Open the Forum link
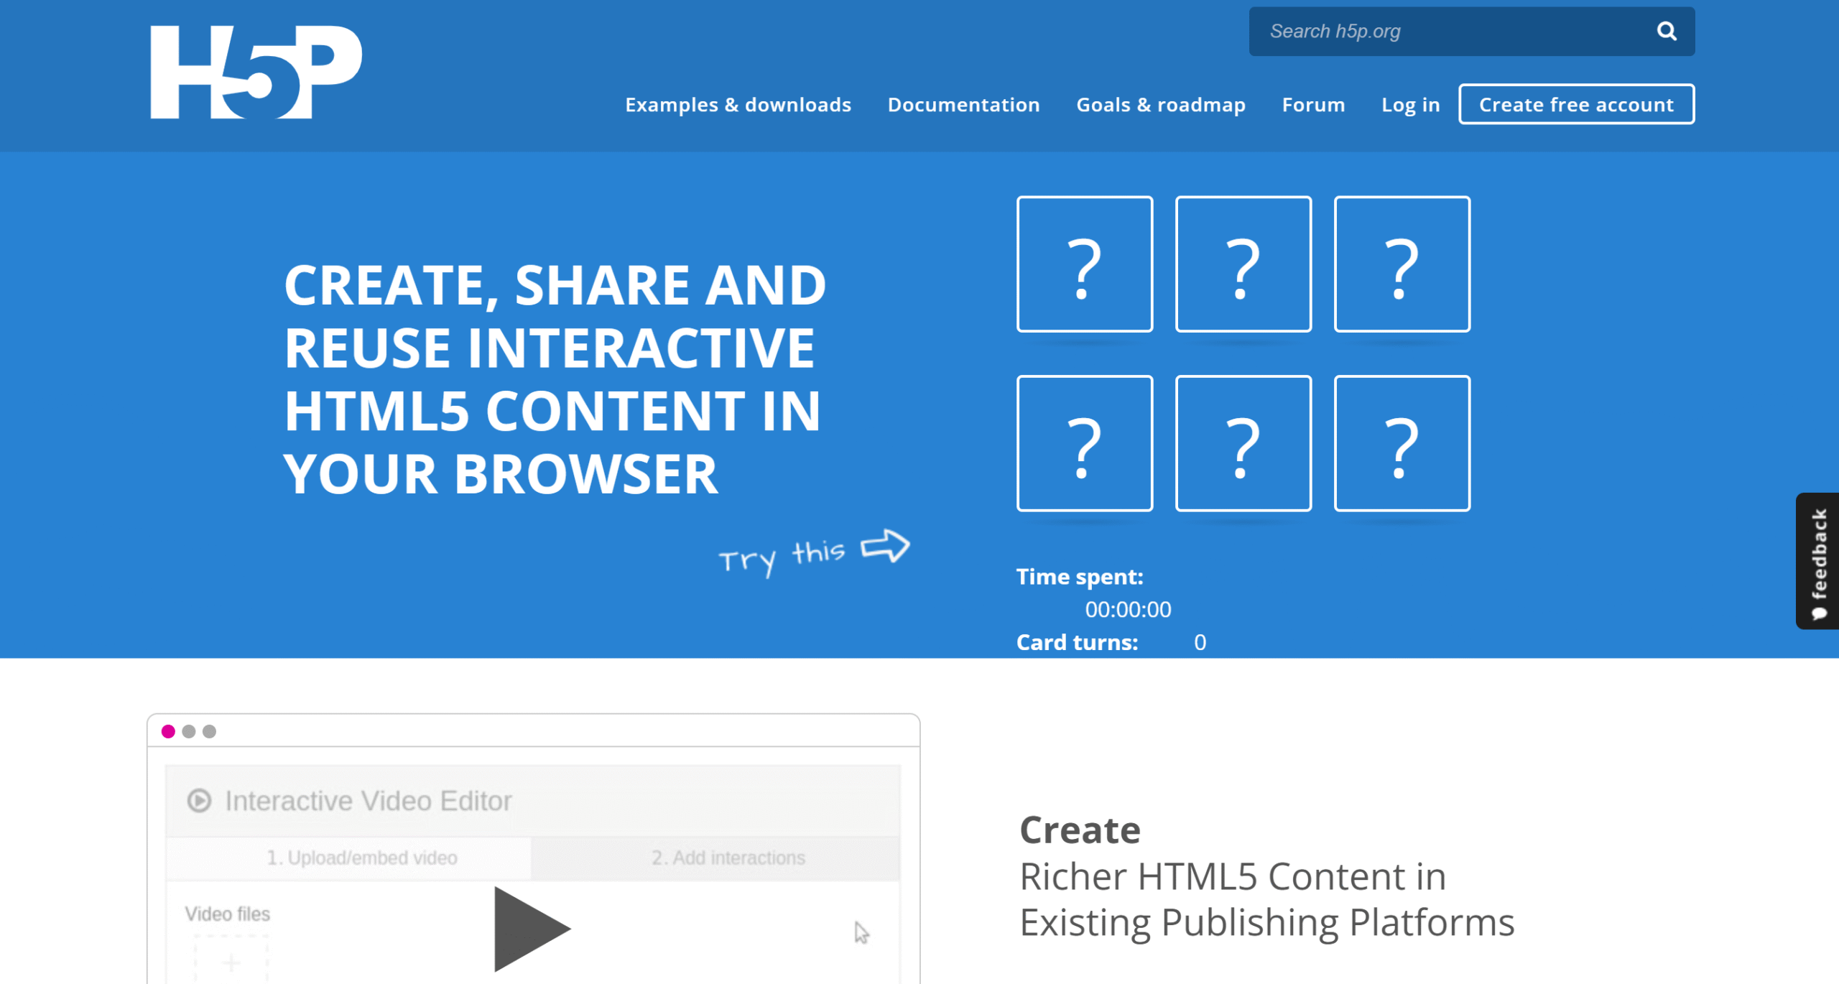This screenshot has width=1839, height=984. point(1312,105)
